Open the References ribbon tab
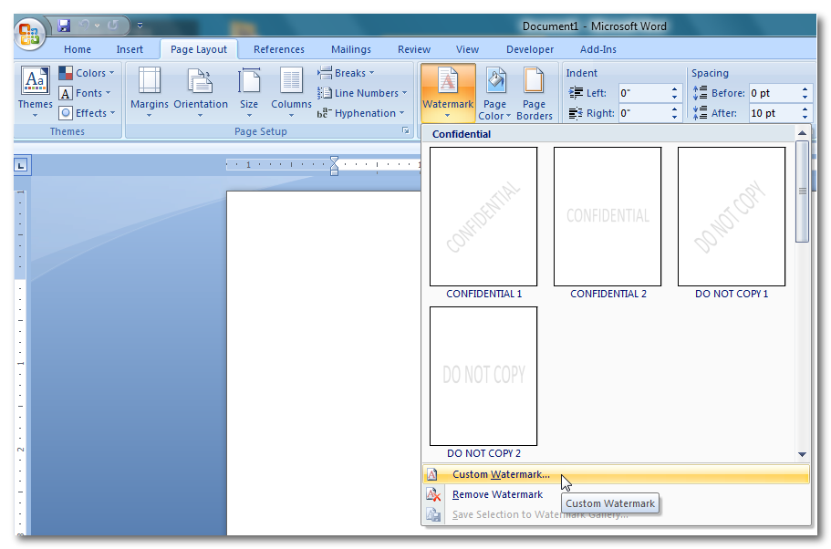Viewport: 831px width, 549px height. 279,49
